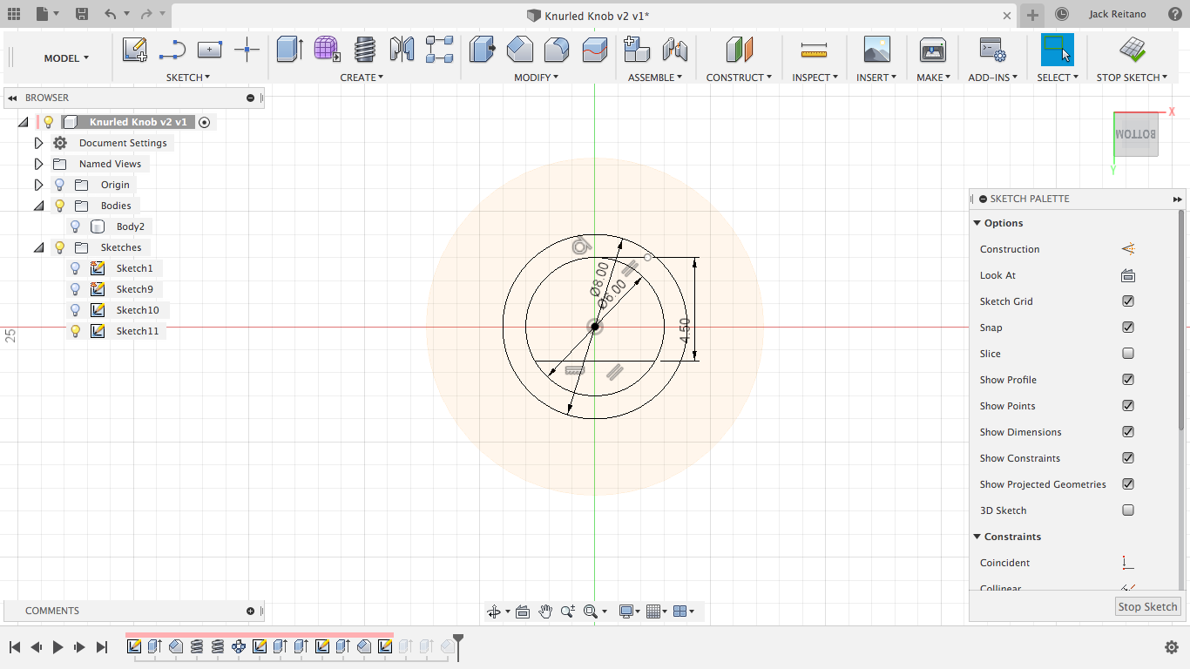
Task: Expand the Origin folder arrow
Action: click(x=38, y=185)
